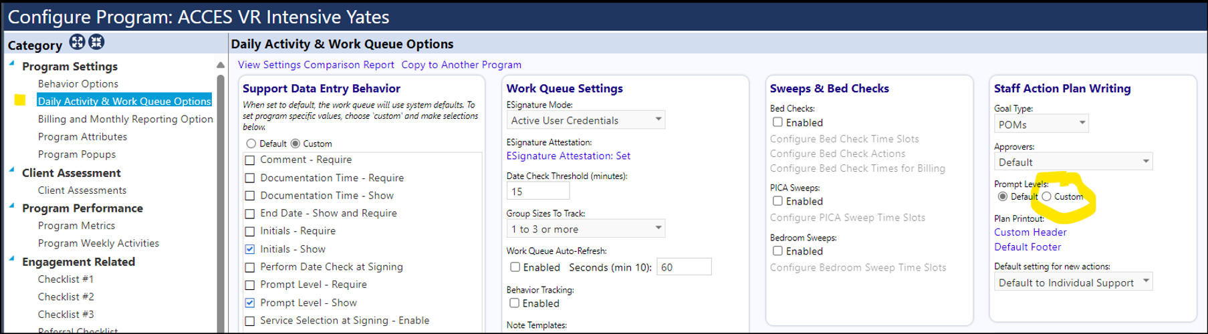Open Default setting for new actions dropdown
Image resolution: width=1208 pixels, height=334 pixels.
point(1074,282)
